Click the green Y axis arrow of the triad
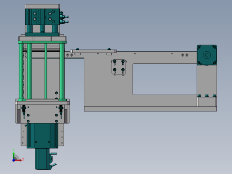The image size is (232, 174). tap(14, 155)
